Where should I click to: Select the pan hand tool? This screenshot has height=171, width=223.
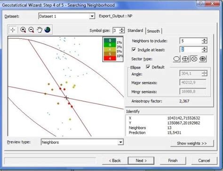[40, 30]
